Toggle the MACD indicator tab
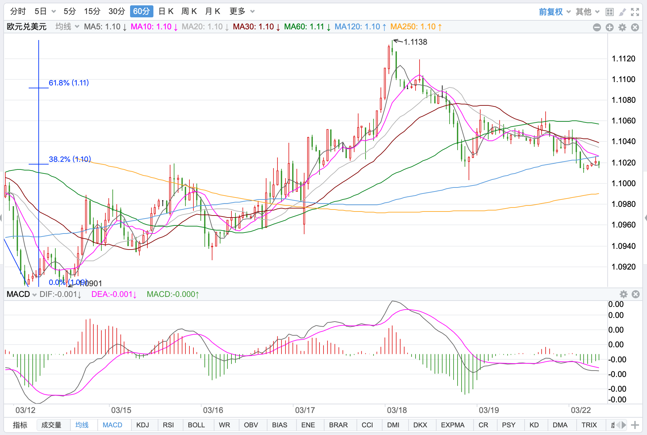Viewport: 647px width, 435px height. [112, 425]
